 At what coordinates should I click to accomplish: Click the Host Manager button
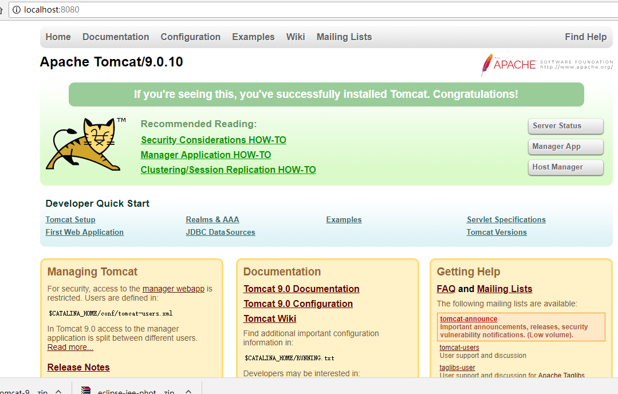(x=565, y=167)
